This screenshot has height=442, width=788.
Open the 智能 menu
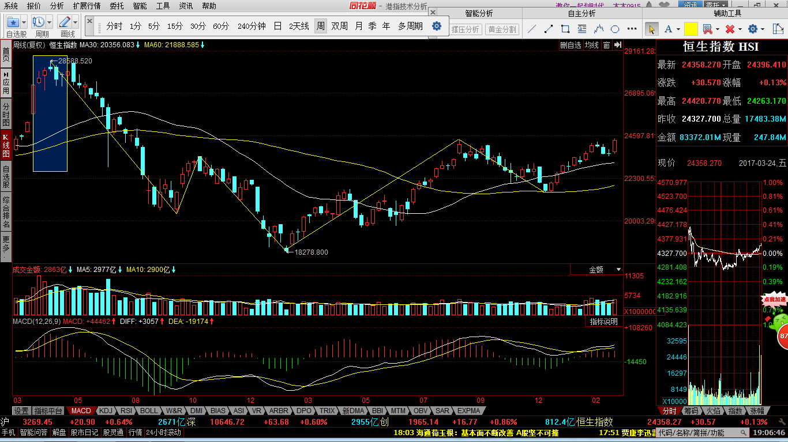[x=140, y=6]
